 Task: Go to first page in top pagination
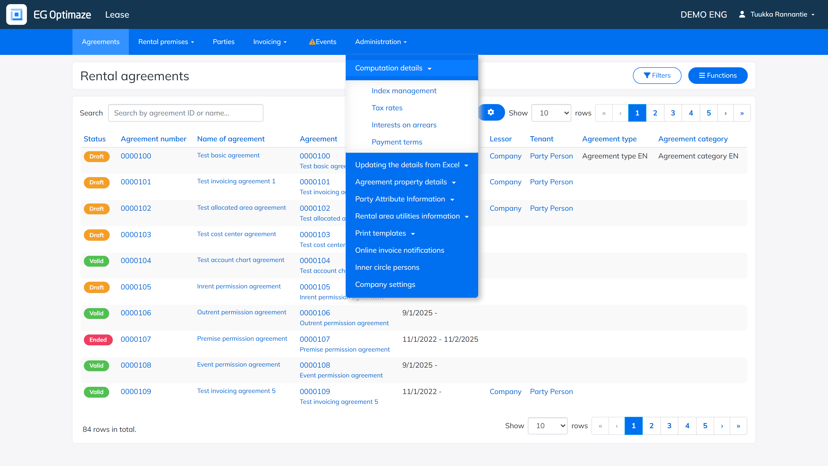pyautogui.click(x=604, y=113)
